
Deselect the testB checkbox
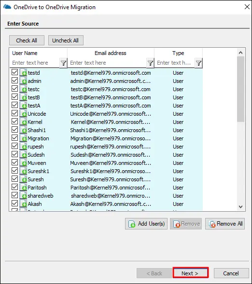click(14, 97)
